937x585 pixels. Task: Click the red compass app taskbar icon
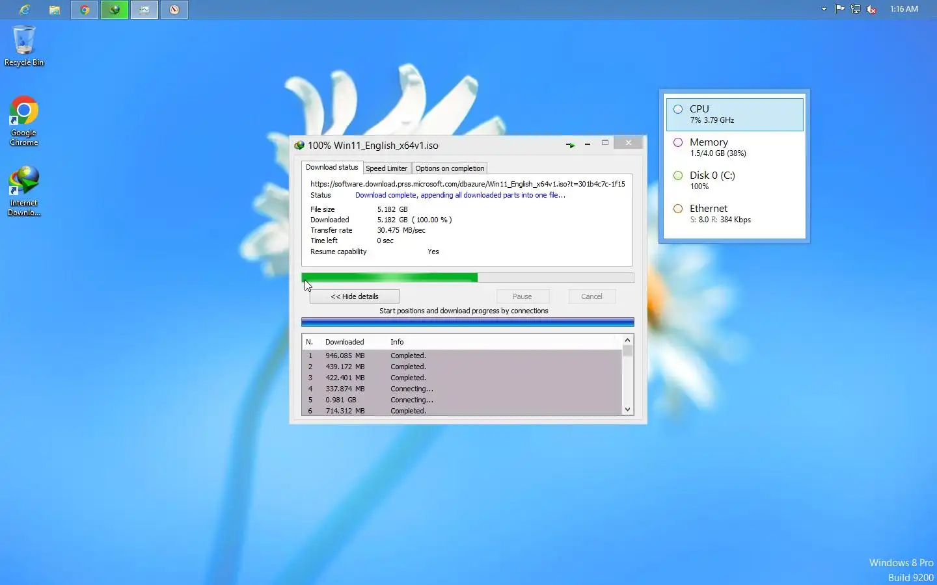(174, 10)
